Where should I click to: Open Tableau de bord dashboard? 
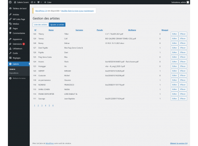pyautogui.click(x=18, y=8)
